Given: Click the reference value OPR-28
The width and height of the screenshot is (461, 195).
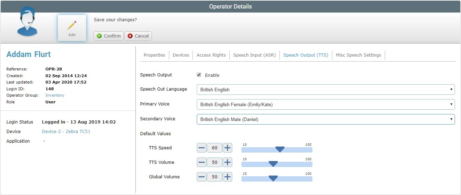Looking at the screenshot, I should (54, 69).
